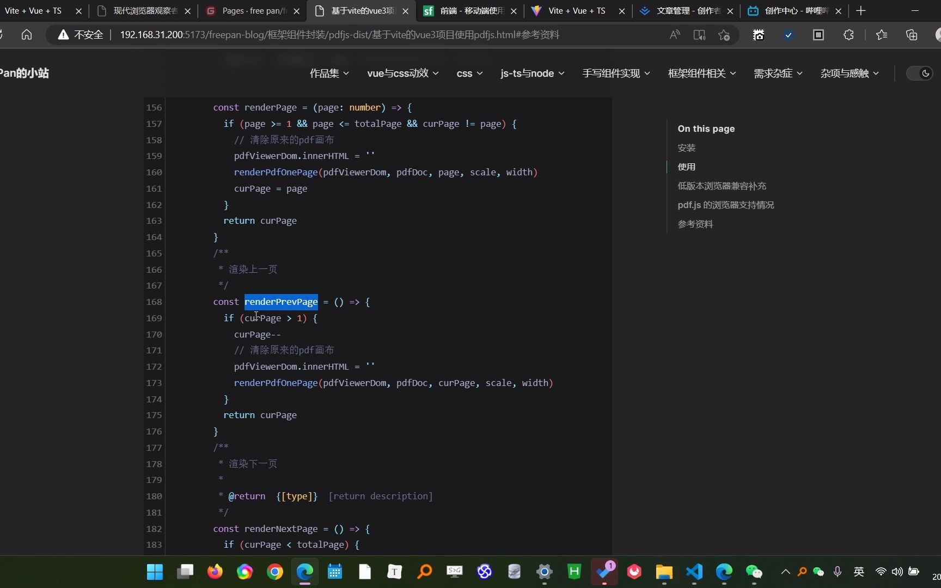Open the 低版本浏览器兼容补充 section link

[x=722, y=186]
